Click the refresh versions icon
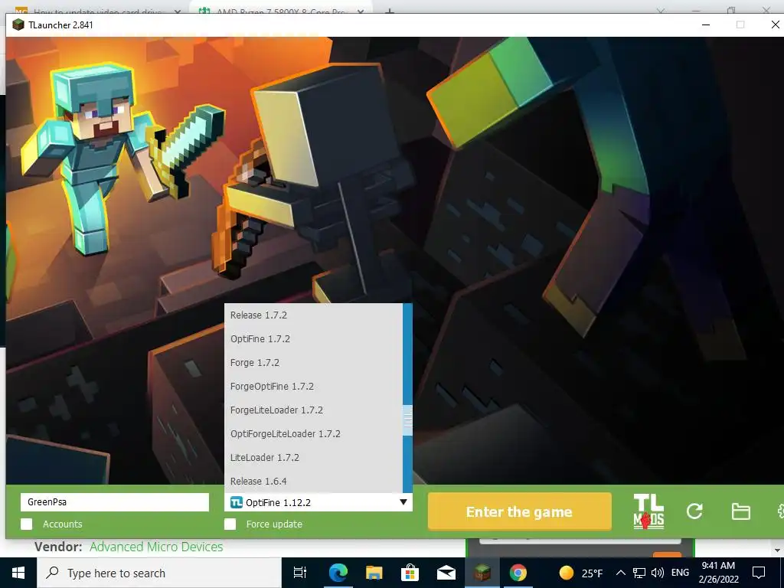784x588 pixels. [694, 511]
